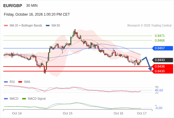The image size is (174, 118).
Task: Click the MA 50 legend label
Action: point(56,26)
